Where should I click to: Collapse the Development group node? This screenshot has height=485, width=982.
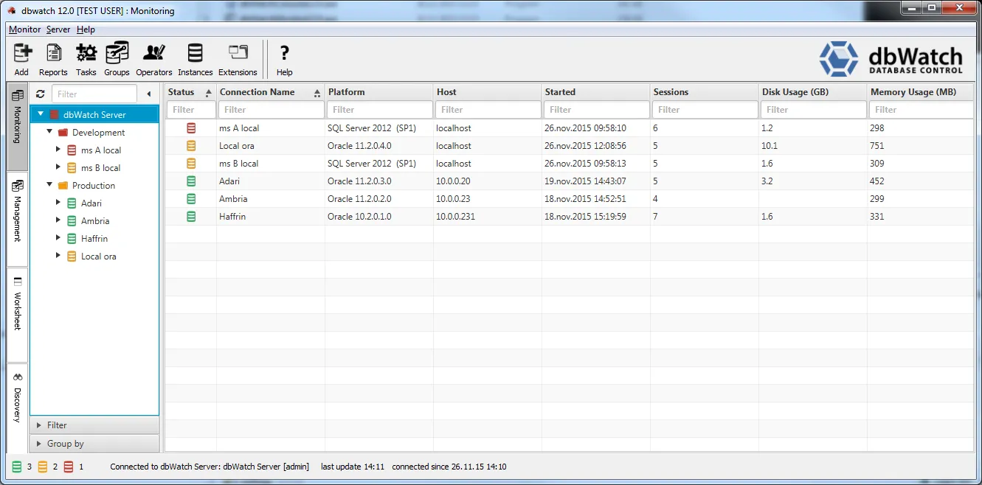click(x=49, y=132)
